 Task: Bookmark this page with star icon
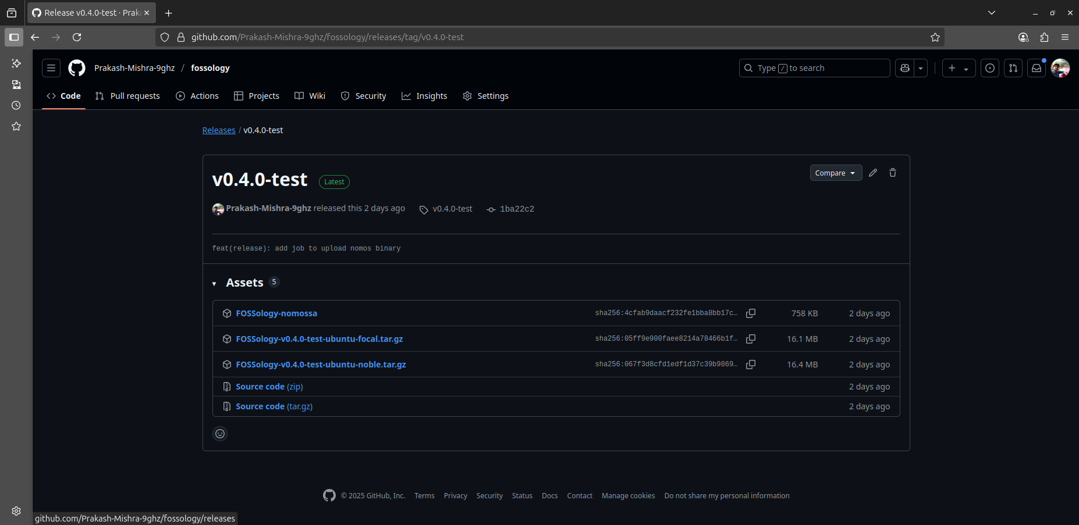coord(935,37)
